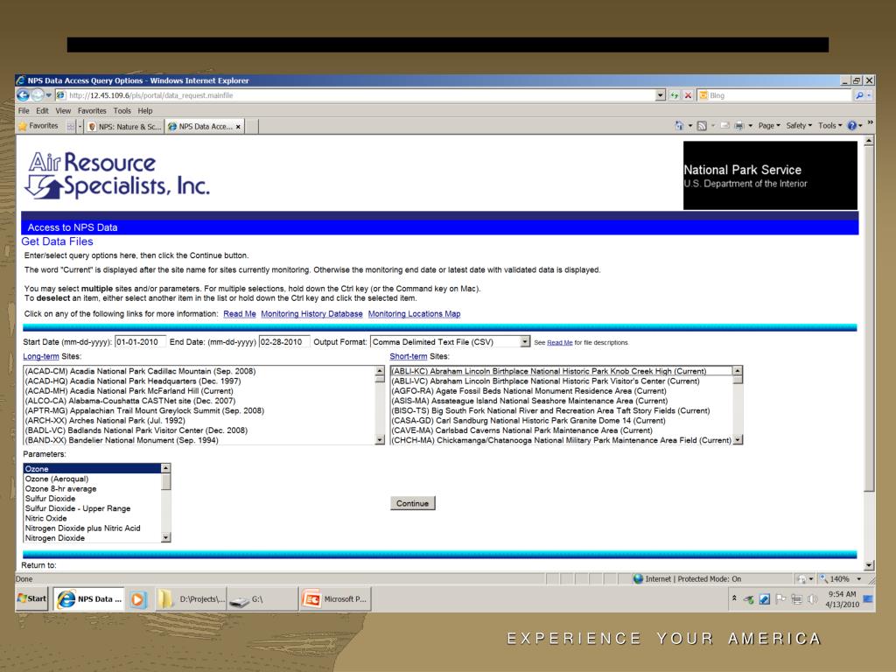Image resolution: width=896 pixels, height=672 pixels.
Task: Open the Output Format dropdown
Action: pyautogui.click(x=525, y=342)
